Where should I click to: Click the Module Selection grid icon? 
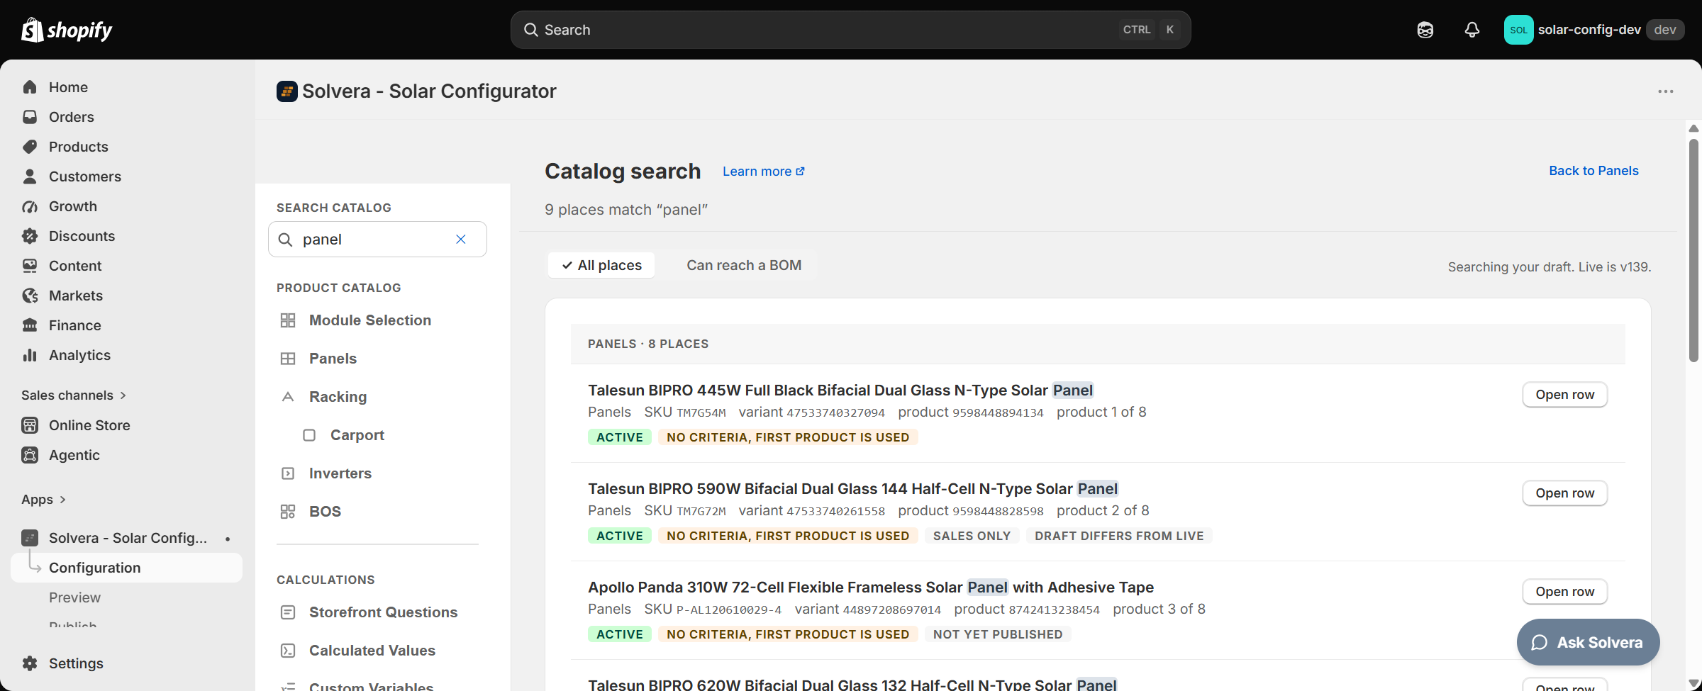288,320
